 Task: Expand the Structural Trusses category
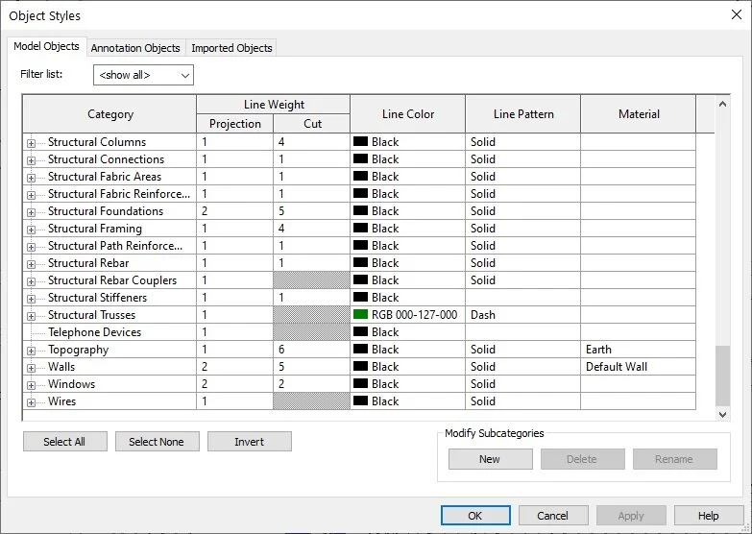pos(31,316)
